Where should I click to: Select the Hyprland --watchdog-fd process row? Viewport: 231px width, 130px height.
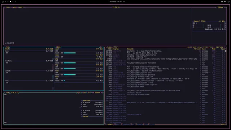(166, 57)
